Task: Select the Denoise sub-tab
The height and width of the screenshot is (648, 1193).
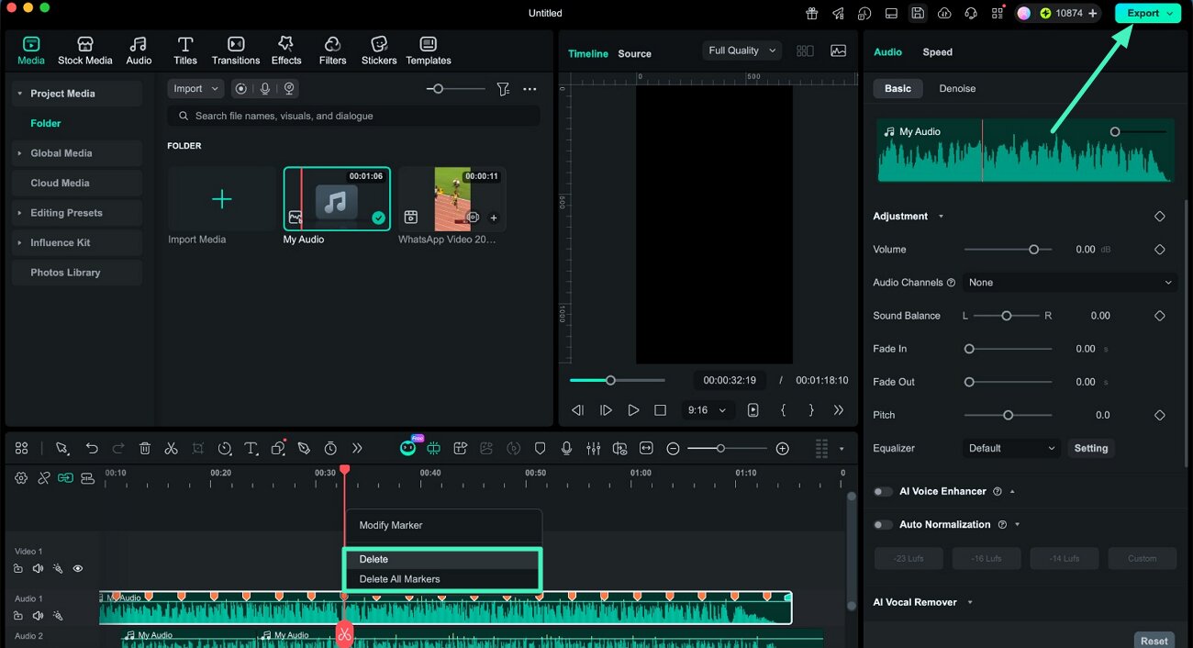Action: point(957,89)
